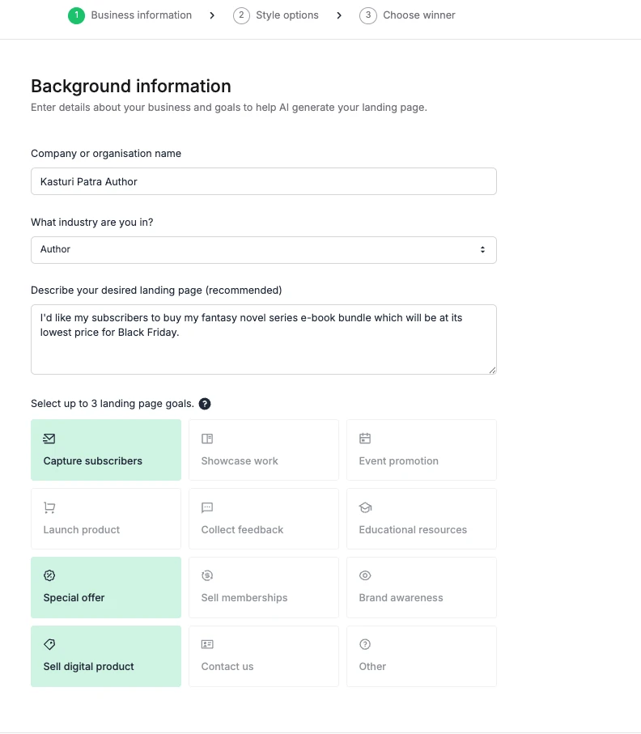Deselect the Special offer goal
The width and height of the screenshot is (641, 734).
[x=106, y=588]
